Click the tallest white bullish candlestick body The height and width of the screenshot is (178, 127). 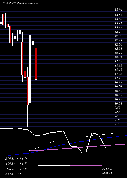30,69
